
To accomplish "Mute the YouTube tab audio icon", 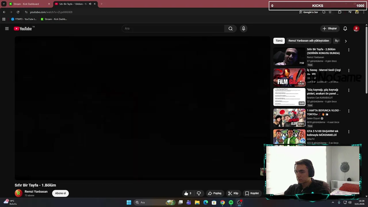I will pos(90,4).
